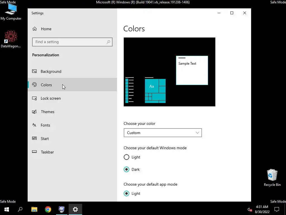Screen dimensions: 286x215
Task: Select the Recycle Bin desktop icon
Action: (x=272, y=178)
